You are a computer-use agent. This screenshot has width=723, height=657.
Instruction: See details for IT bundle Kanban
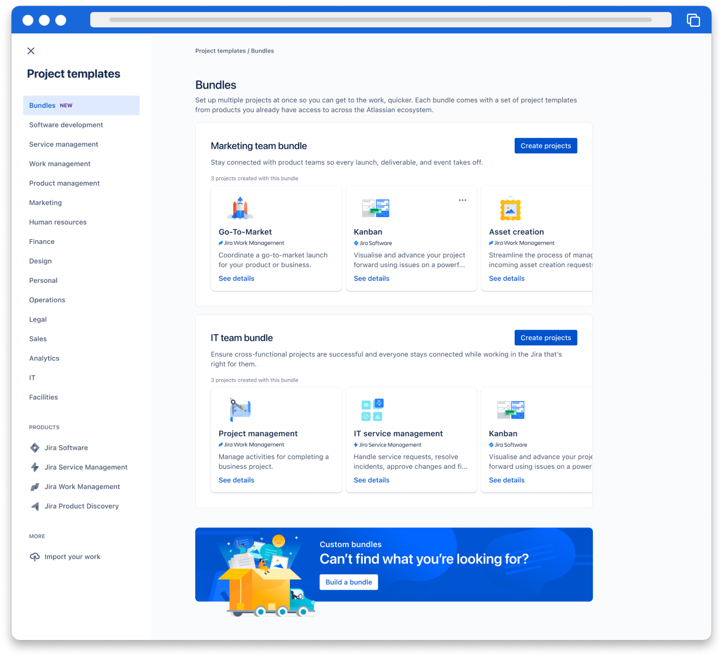[506, 480]
